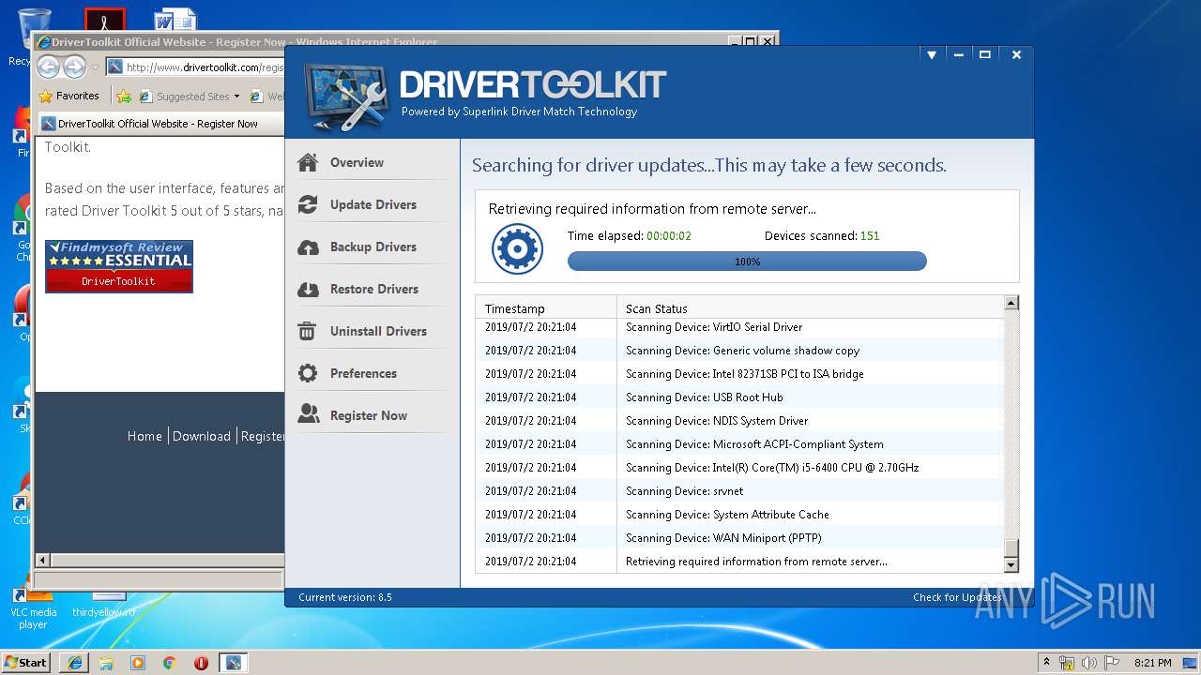Click the Windows Start button
This screenshot has height=675, width=1201.
pos(26,663)
